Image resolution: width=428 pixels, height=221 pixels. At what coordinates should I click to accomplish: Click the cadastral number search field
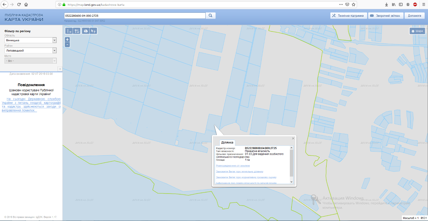[x=135, y=16]
